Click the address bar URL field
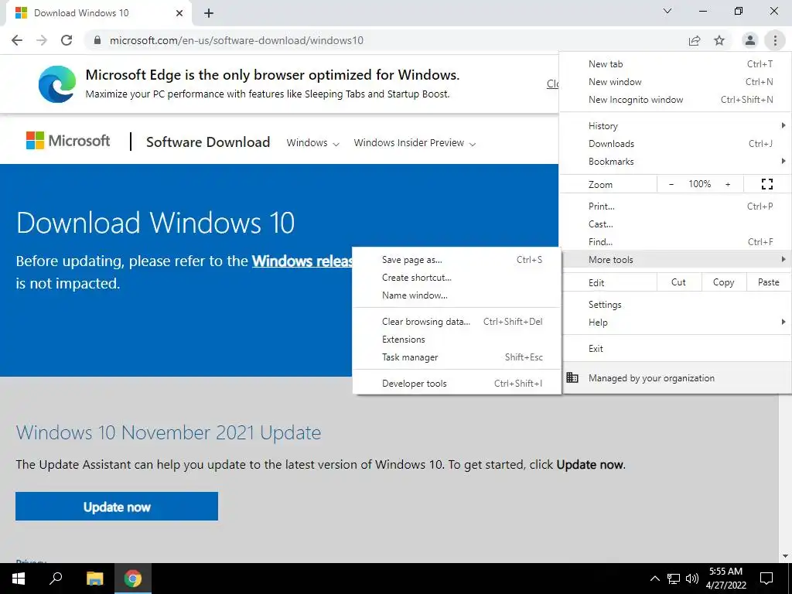 (x=384, y=40)
